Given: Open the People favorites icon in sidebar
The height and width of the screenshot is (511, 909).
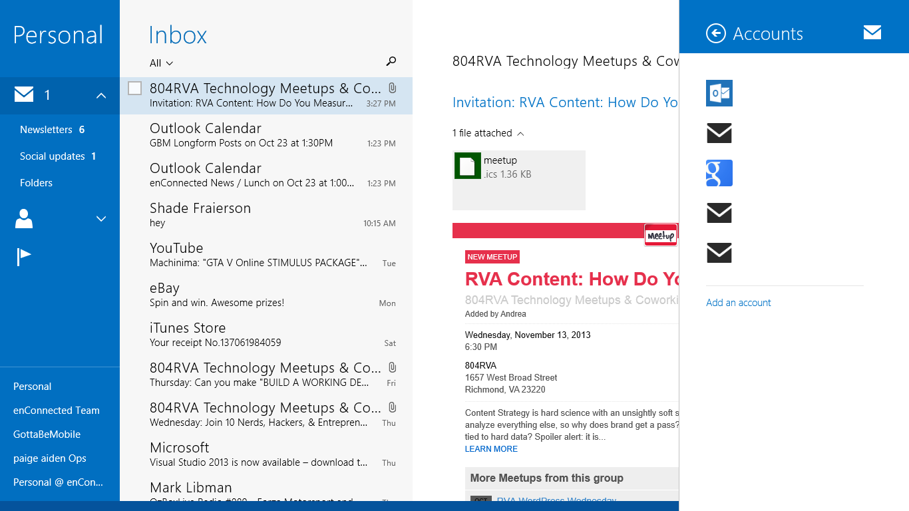Looking at the screenshot, I should (x=24, y=218).
